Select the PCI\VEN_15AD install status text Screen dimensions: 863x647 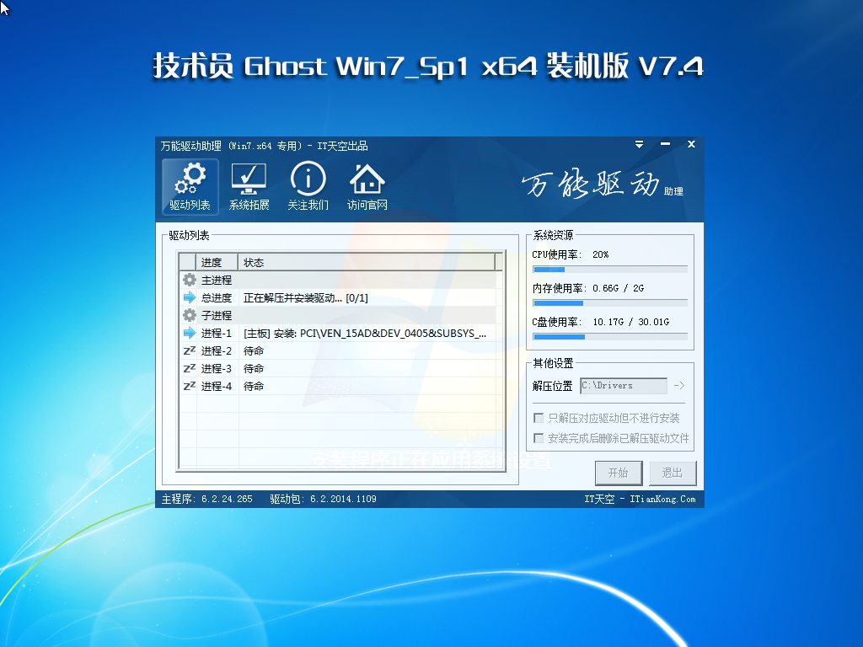click(365, 333)
